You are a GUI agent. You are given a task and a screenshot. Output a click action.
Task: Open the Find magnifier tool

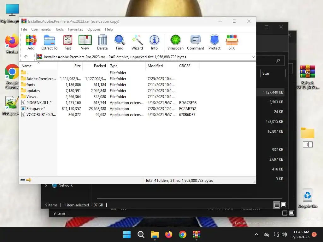point(120,42)
